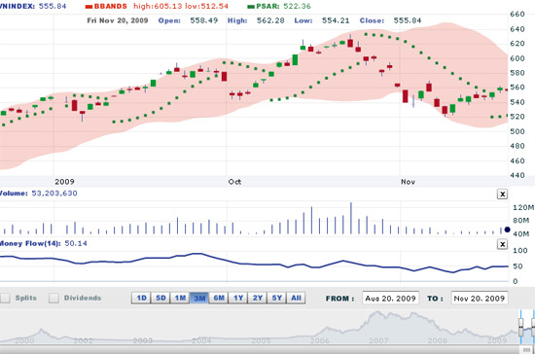The height and width of the screenshot is (354, 535).
Task: Show the 1Y range
Action: pos(238,298)
